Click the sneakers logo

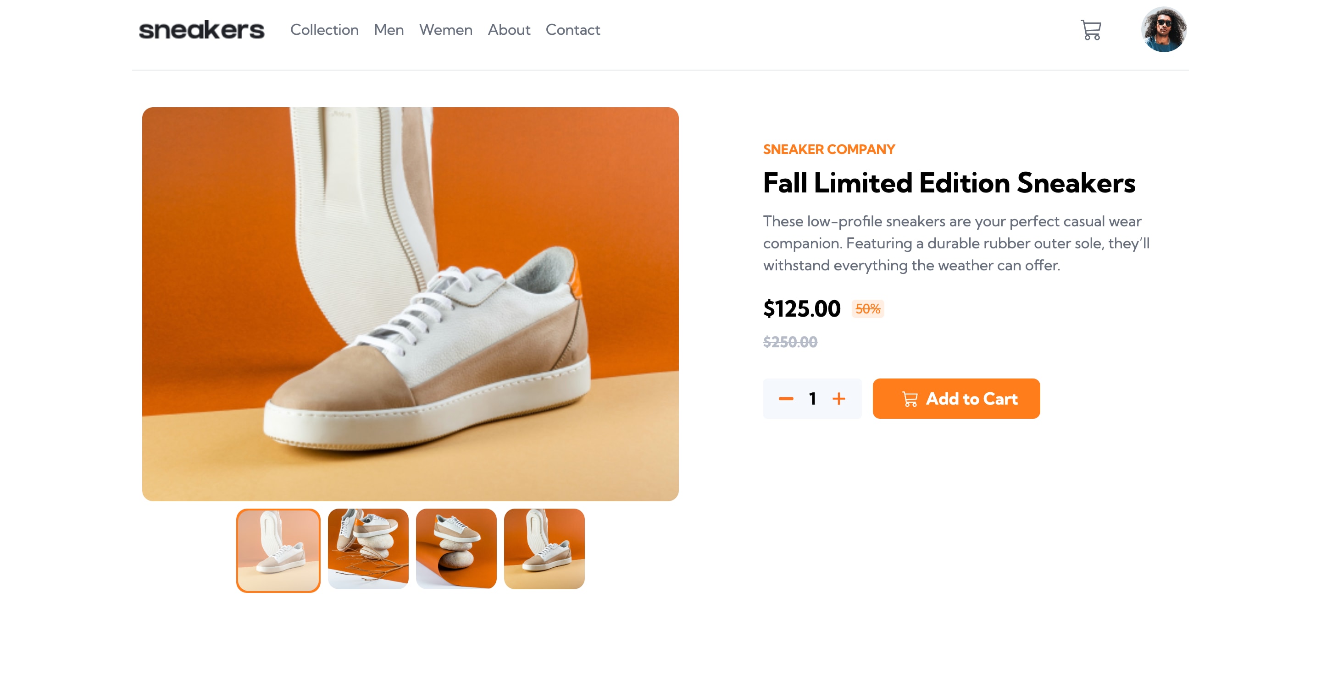200,30
